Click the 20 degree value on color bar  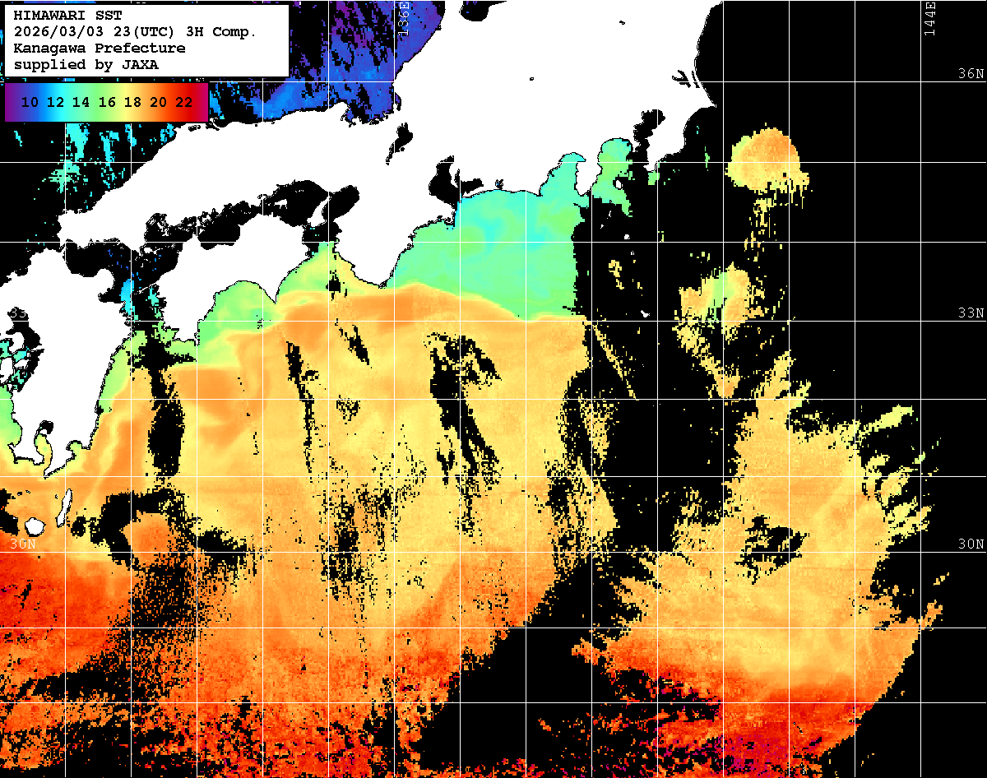pos(159,102)
